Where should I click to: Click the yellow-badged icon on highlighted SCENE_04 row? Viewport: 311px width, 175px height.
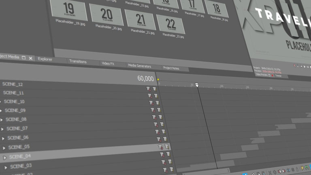166,147
